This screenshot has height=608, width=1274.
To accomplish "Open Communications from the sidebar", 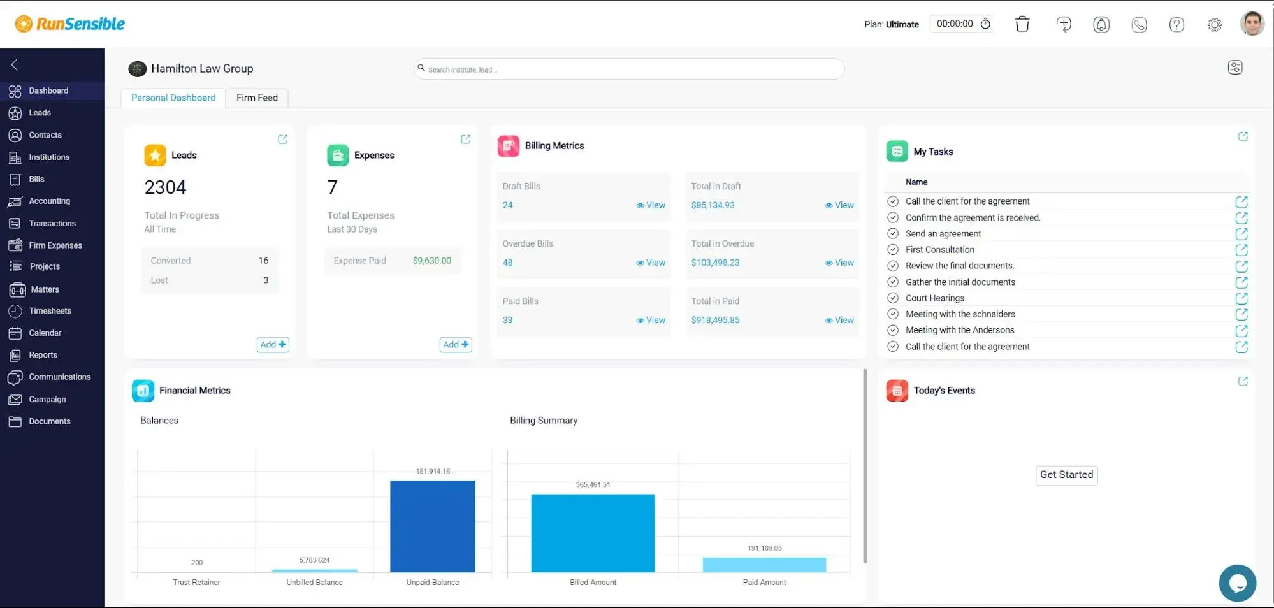I will point(59,377).
